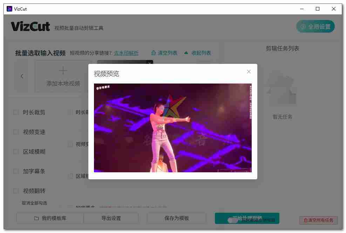Click the left arrow in video list
This screenshot has height=233, width=346.
22,76
